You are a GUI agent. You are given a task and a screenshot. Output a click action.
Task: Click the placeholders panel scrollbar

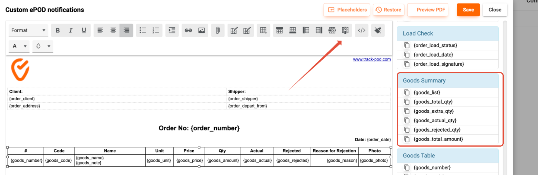click(505, 98)
